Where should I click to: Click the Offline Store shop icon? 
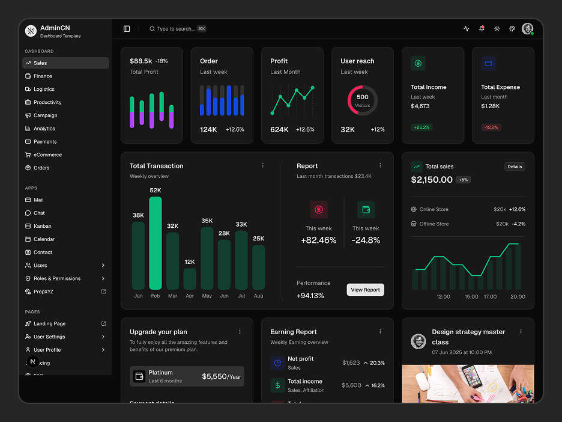[414, 224]
